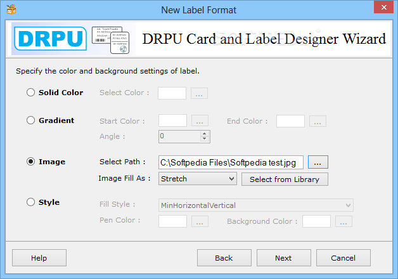Click the Image Fill As label

(124, 178)
